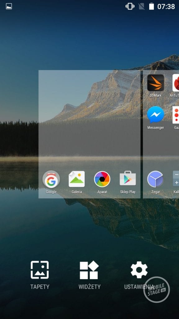Open the Messenger app
The height and width of the screenshot is (319, 179).
155,115
